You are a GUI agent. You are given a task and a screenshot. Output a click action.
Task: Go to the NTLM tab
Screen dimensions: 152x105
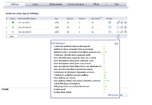click(96, 4)
